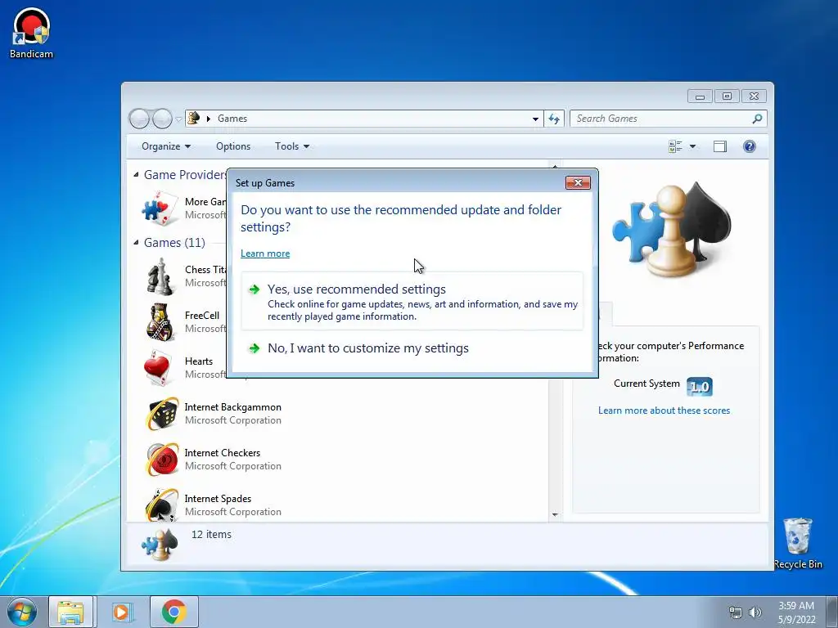Open Windows Explorer from taskbar
This screenshot has width=838, height=628.
pyautogui.click(x=71, y=612)
